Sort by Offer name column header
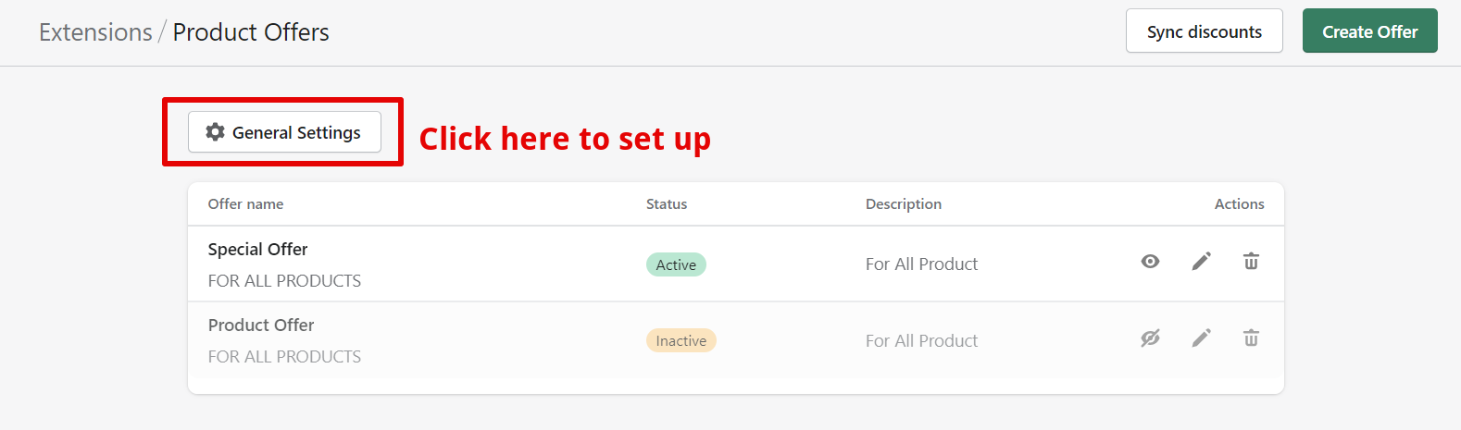1461x430 pixels. [x=245, y=204]
